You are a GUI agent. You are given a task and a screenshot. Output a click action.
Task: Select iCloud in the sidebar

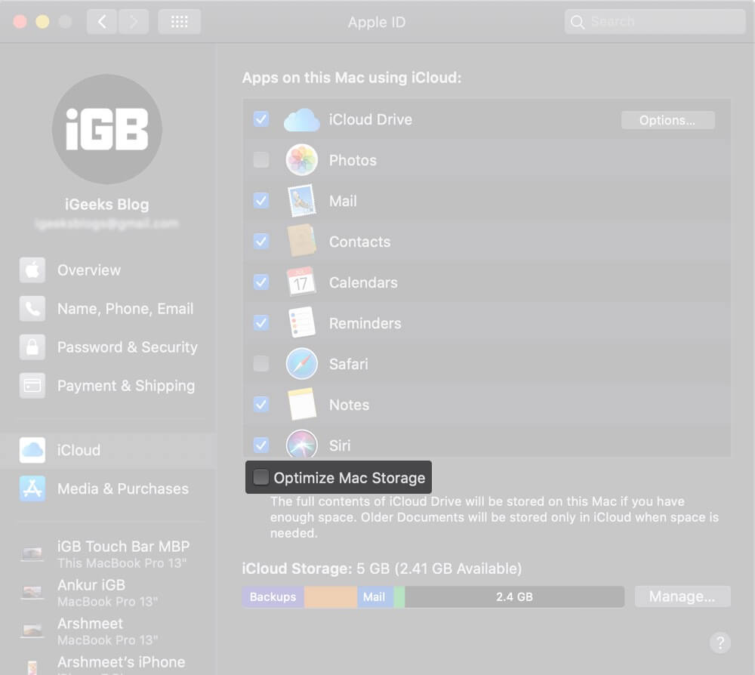[108, 450]
